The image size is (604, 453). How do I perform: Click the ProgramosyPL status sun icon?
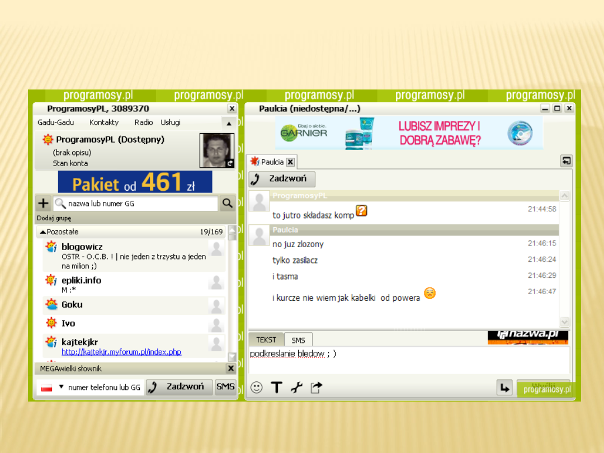48,140
